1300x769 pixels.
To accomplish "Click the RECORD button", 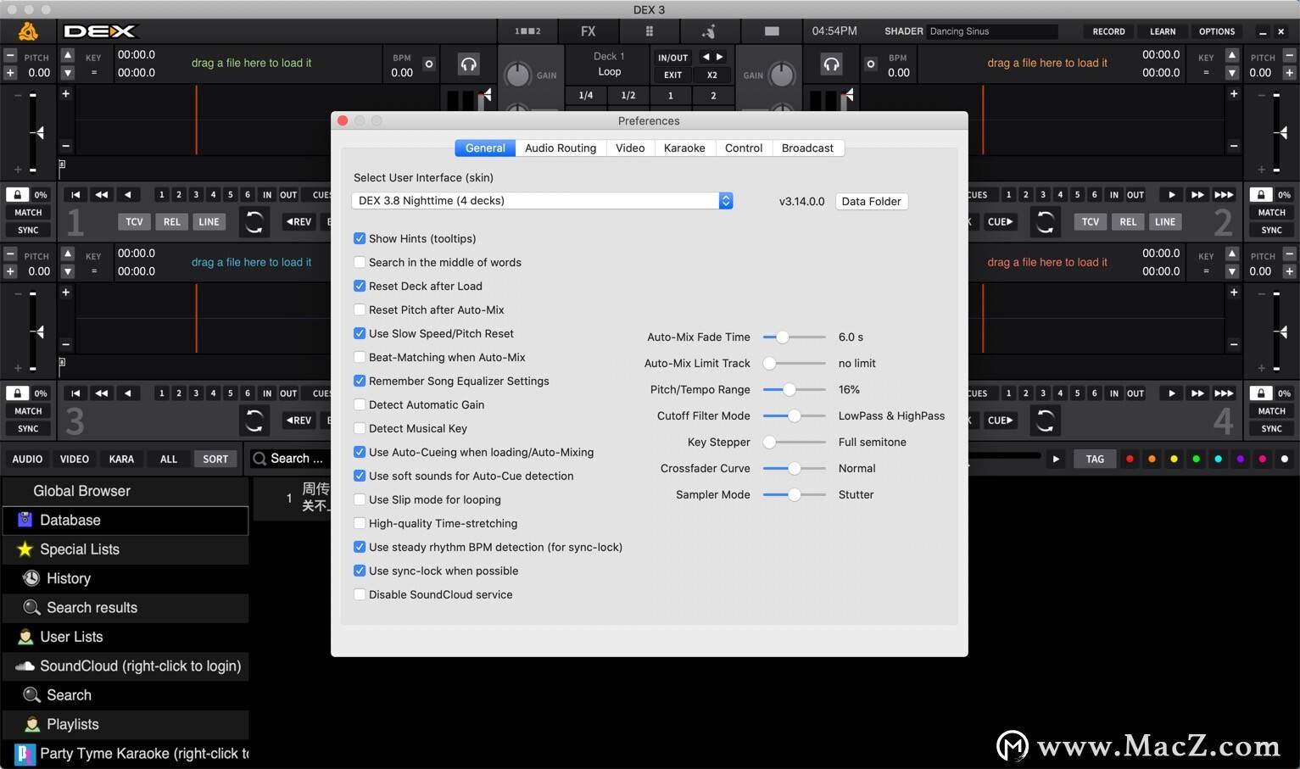I will pos(1108,31).
